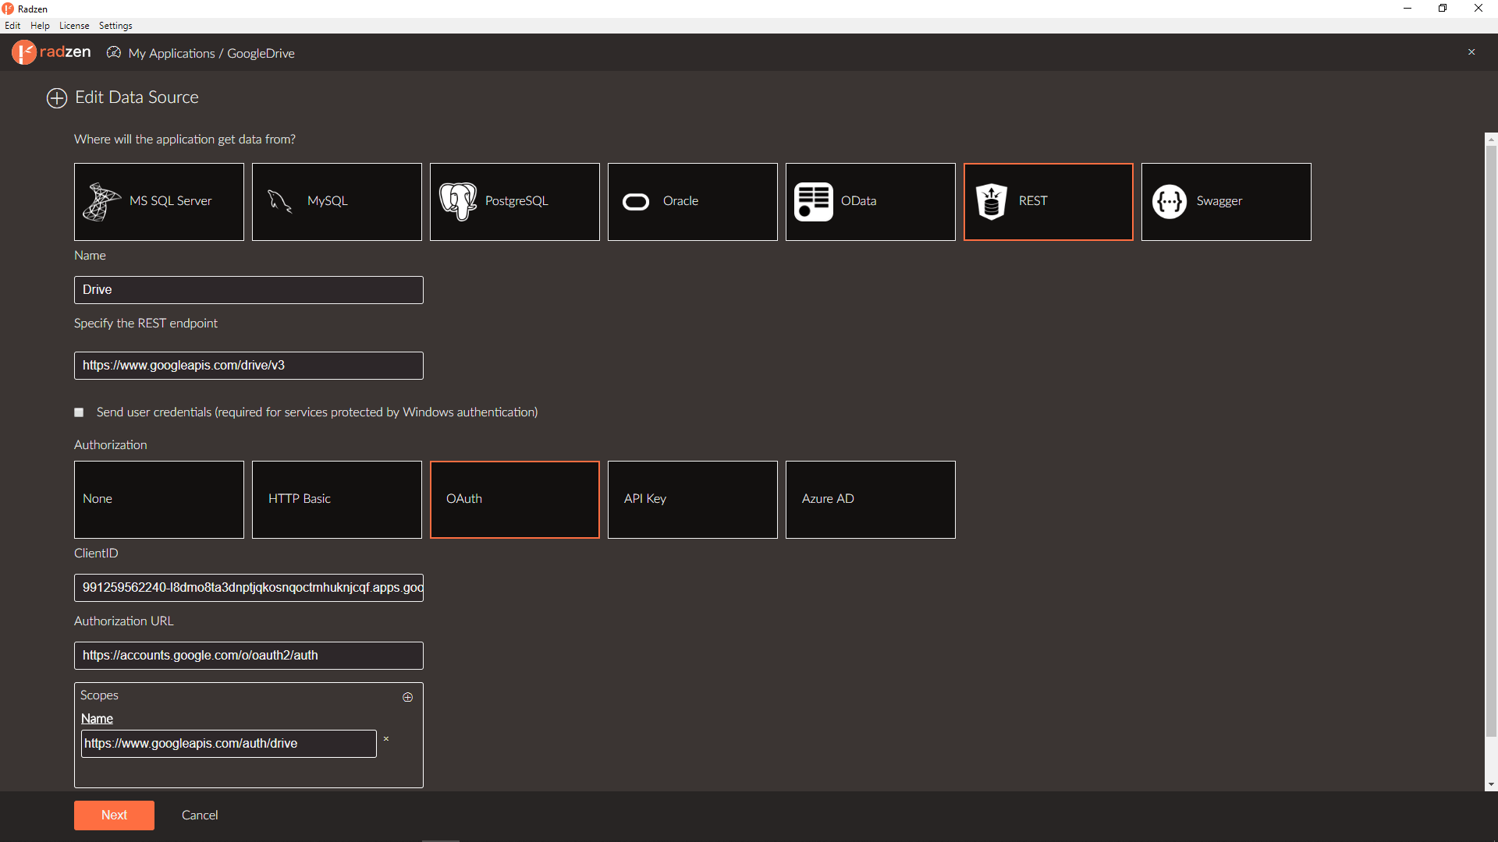Sort scopes by Name column header
The height and width of the screenshot is (842, 1498).
click(x=97, y=719)
